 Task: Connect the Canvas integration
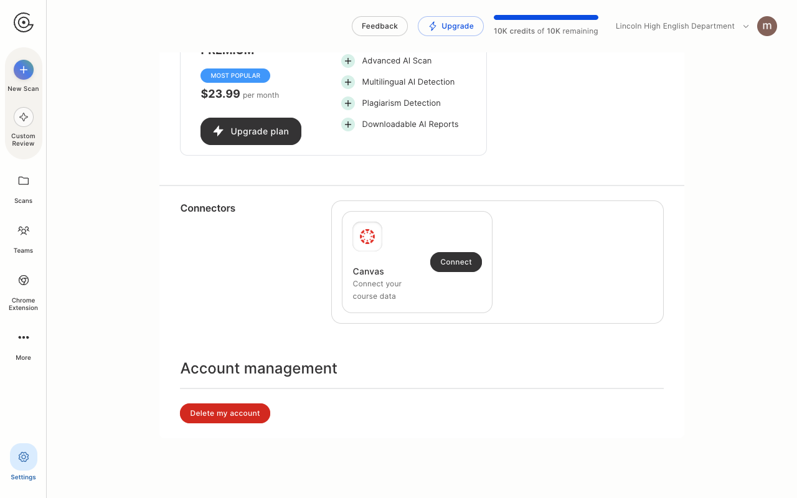click(456, 262)
